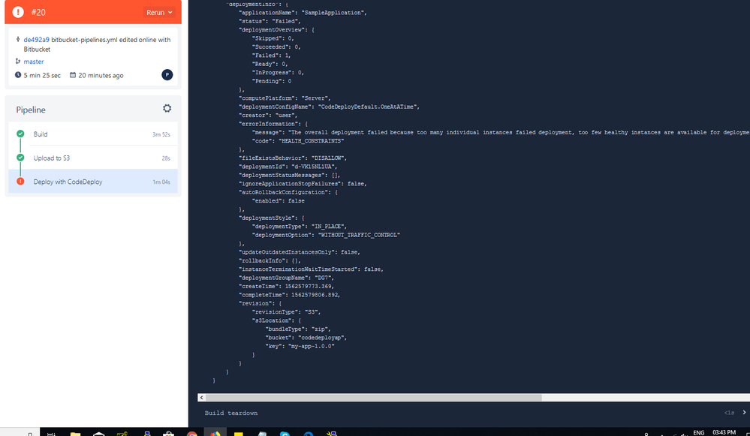Click the '20 minutes ago' timestamp
The image size is (750, 436).
101,75
